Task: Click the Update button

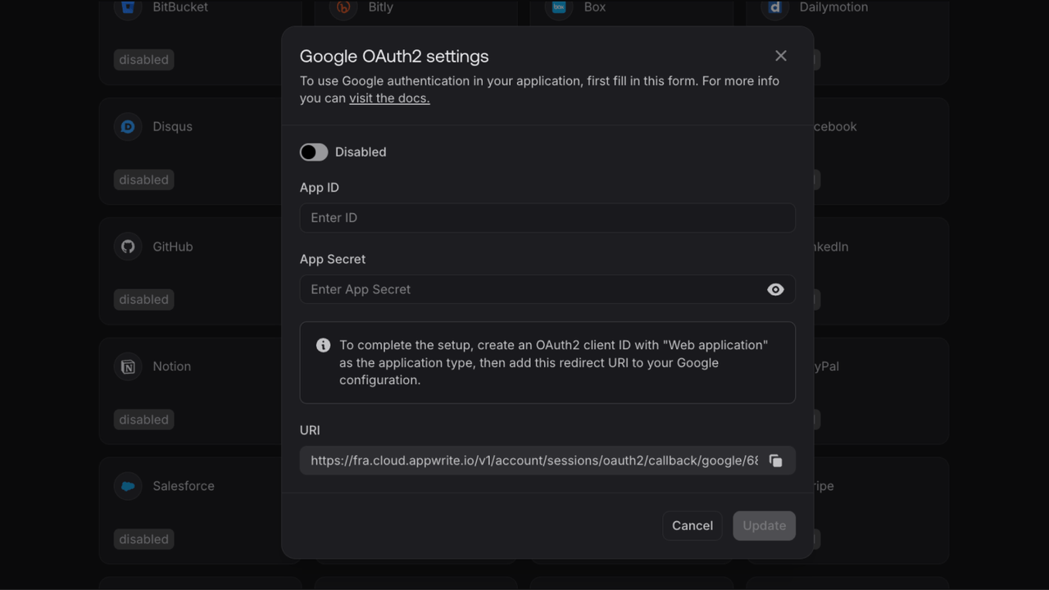Action: [763, 525]
